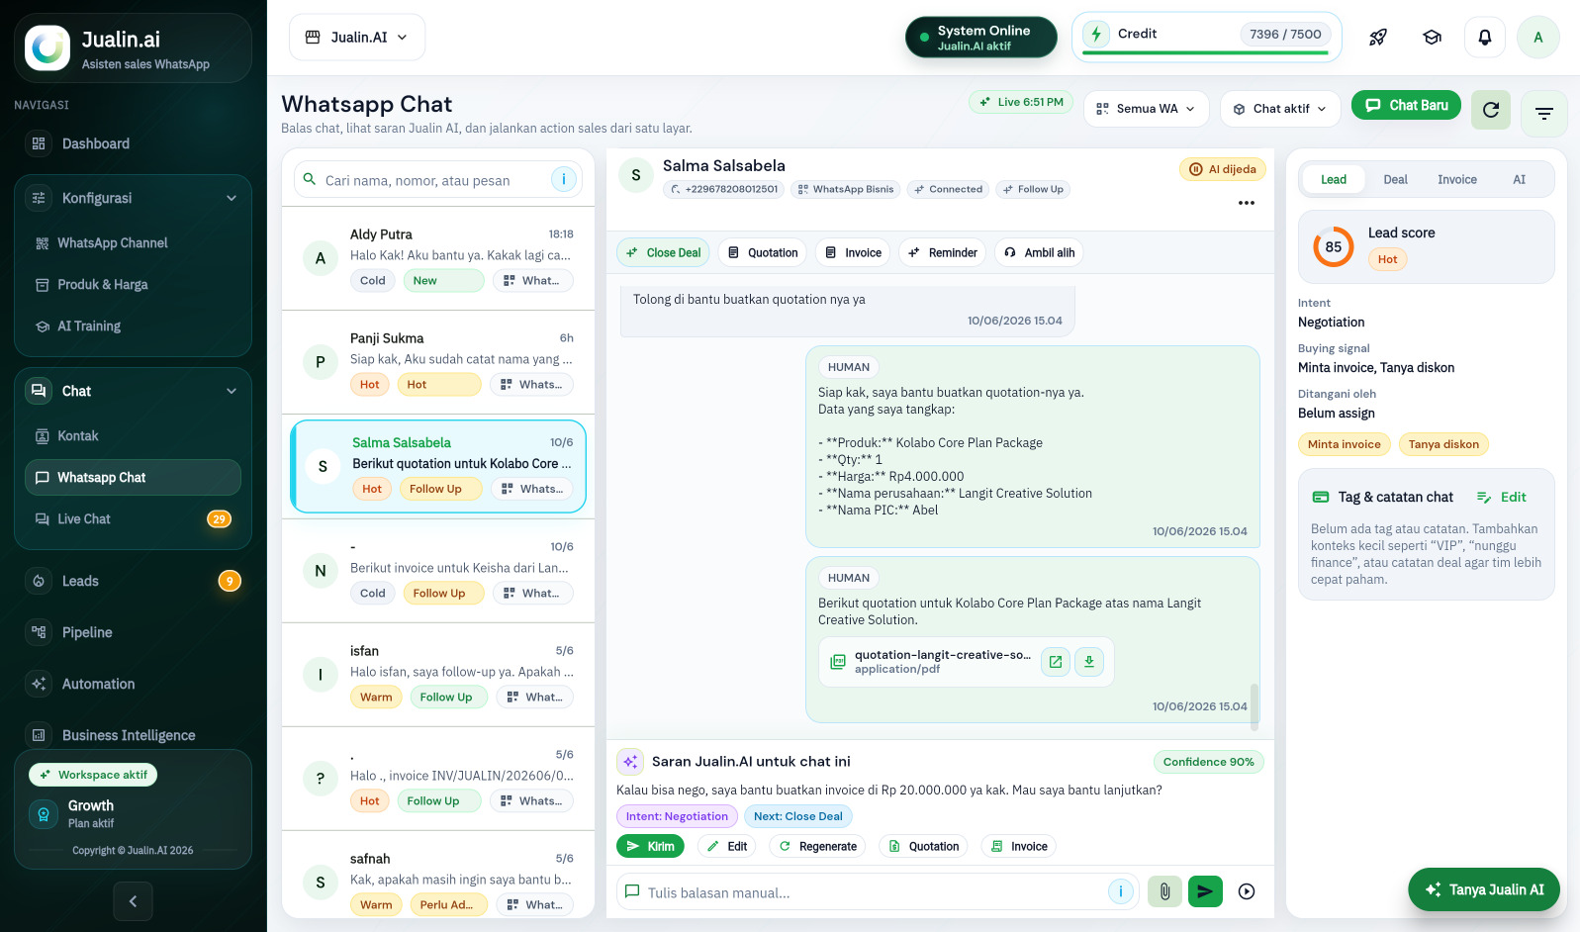Toggle the Live 6:51 PM indicator
Image resolution: width=1580 pixels, height=932 pixels.
point(1021,102)
